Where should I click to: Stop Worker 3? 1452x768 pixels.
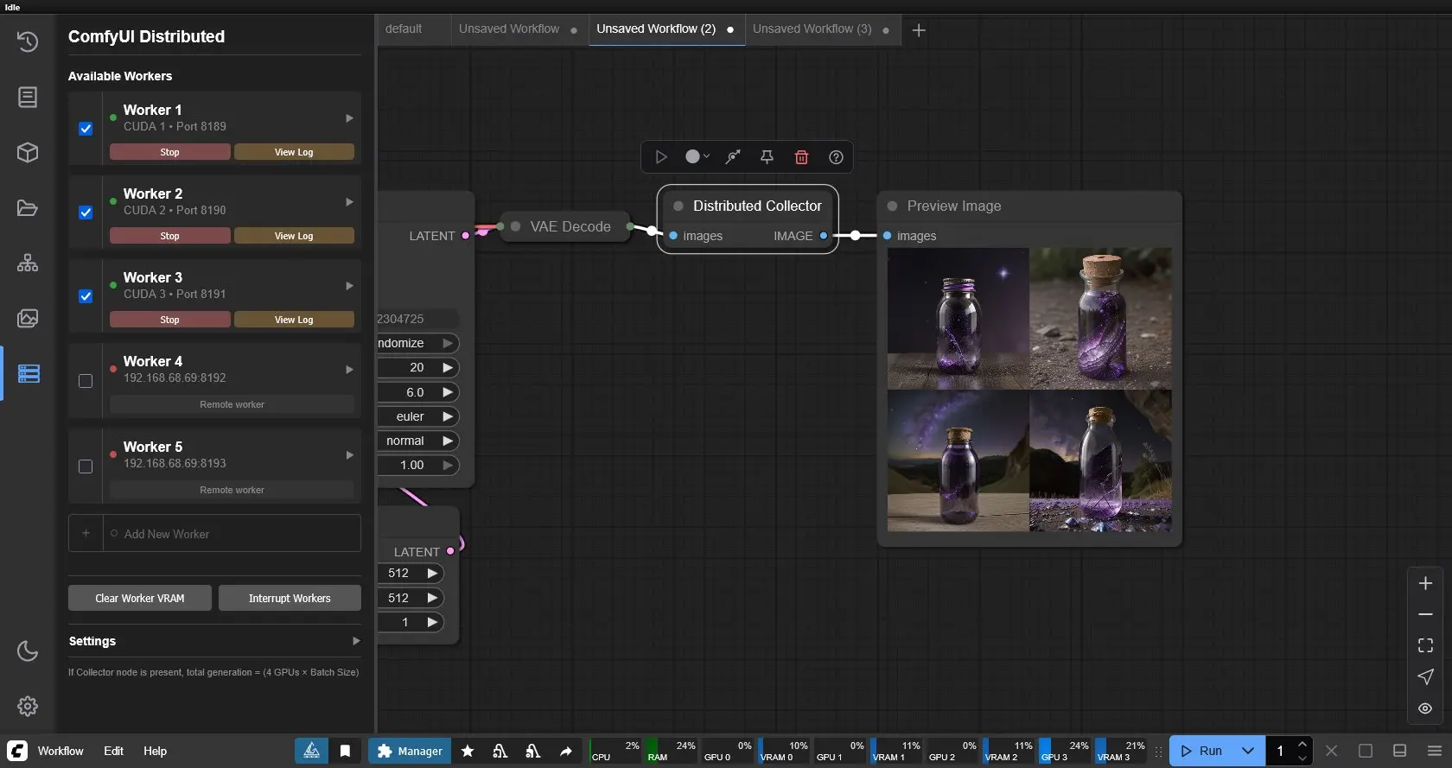point(169,320)
